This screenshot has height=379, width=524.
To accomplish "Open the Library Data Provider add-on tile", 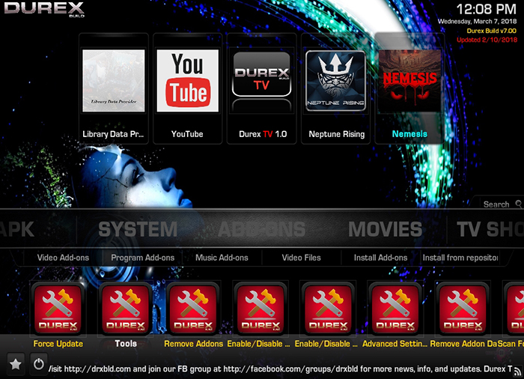I will point(114,88).
